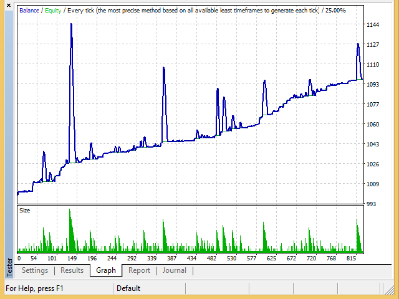
Task: Switch to the Results tab
Action: click(x=72, y=270)
